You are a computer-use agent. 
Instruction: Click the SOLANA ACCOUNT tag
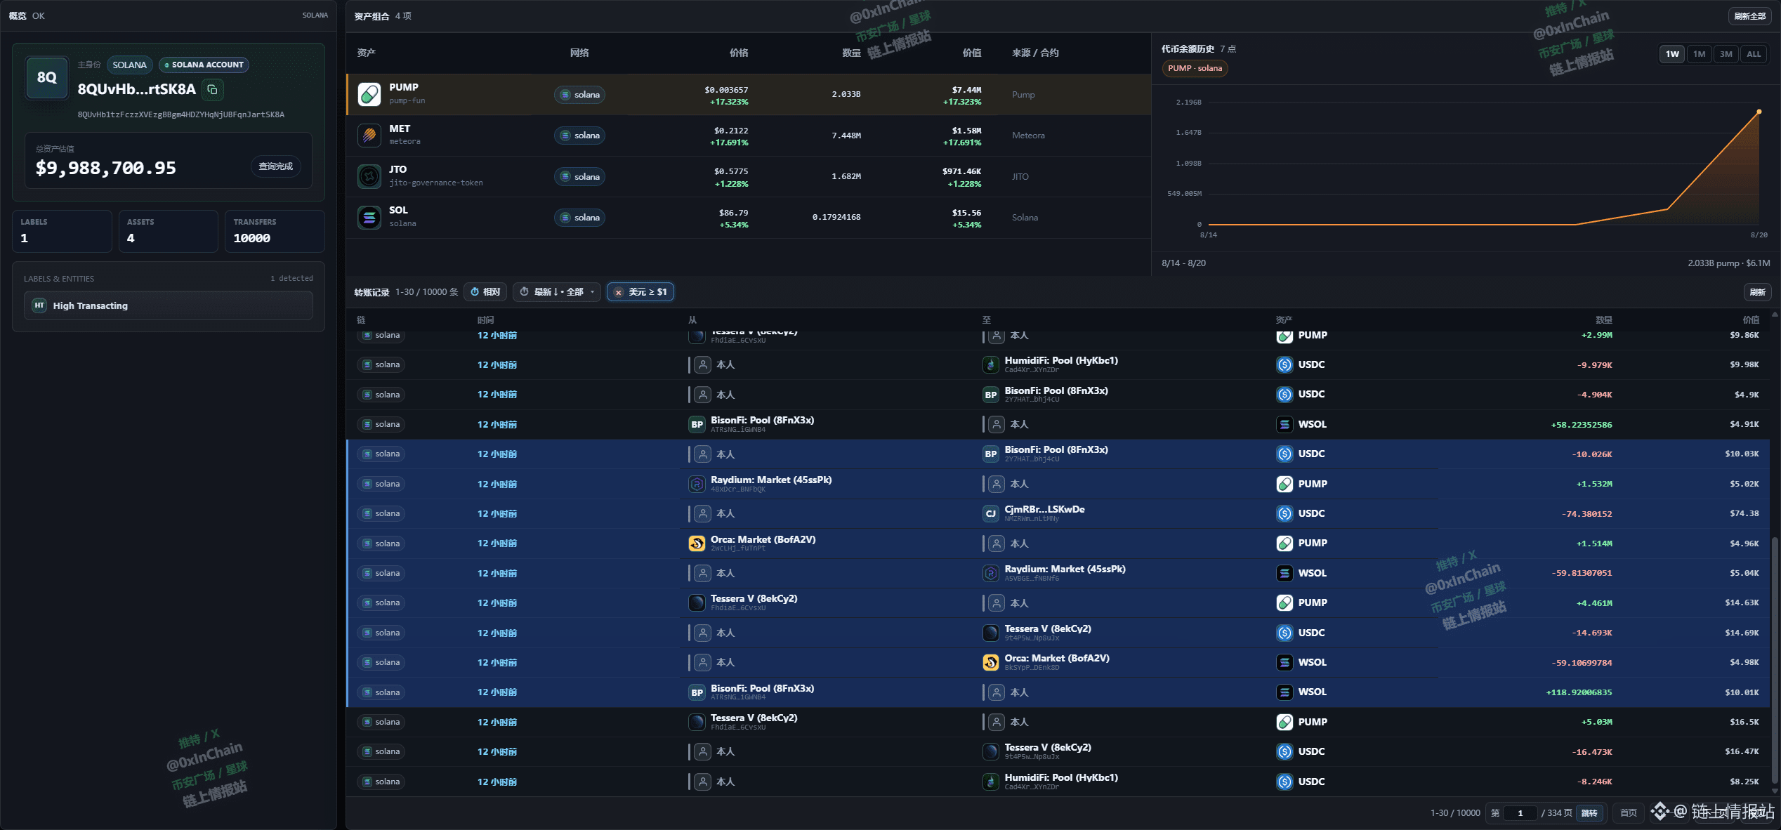coord(204,65)
